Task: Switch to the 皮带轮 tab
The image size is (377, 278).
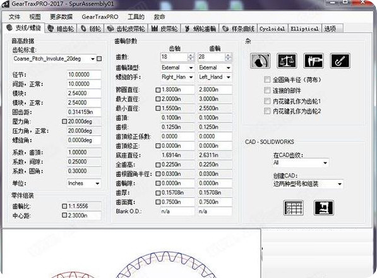Action: coord(164,29)
